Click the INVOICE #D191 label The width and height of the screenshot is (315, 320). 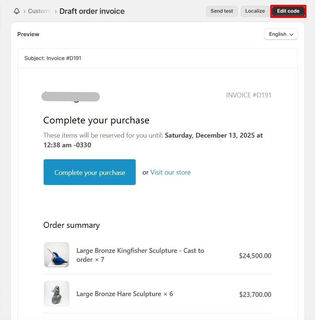249,95
